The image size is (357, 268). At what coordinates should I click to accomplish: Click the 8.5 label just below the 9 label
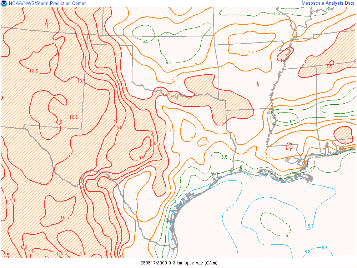(157, 143)
